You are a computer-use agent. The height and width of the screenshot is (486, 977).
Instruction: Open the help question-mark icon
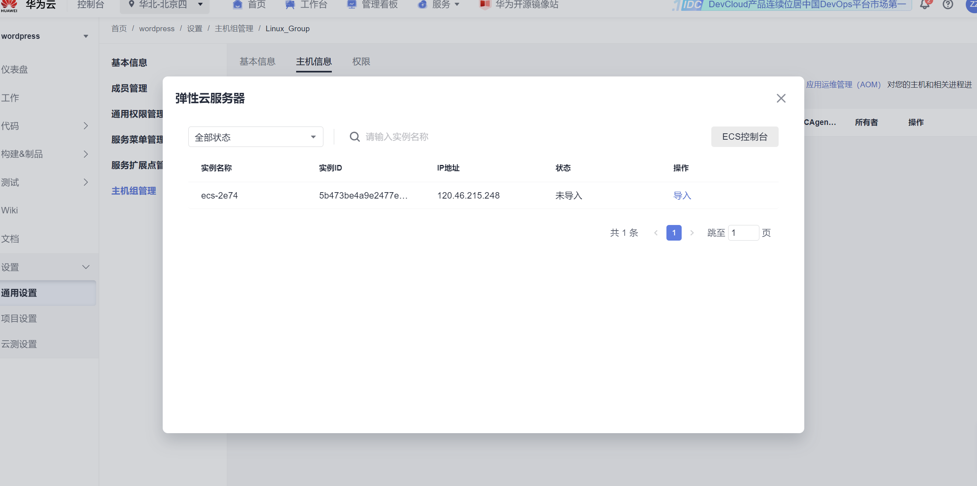[x=948, y=5]
